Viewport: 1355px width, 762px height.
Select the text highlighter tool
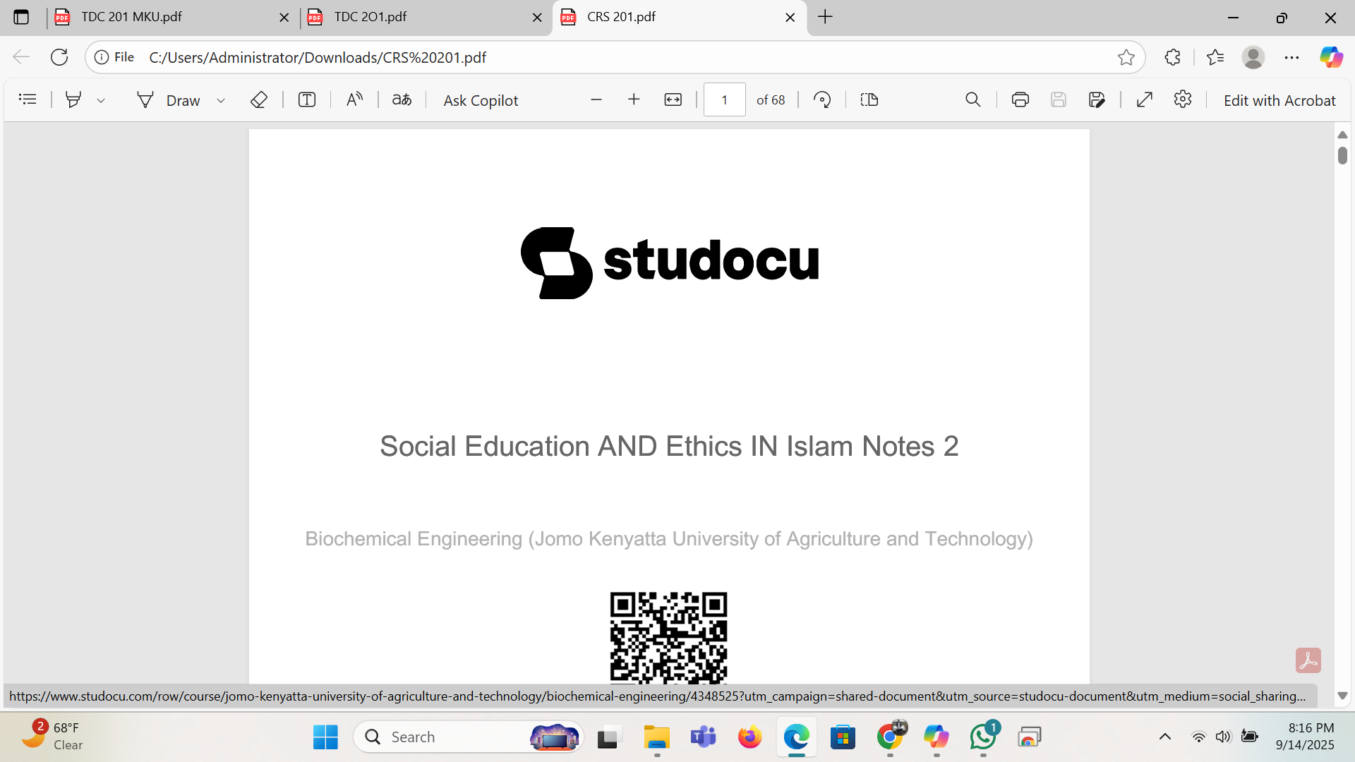click(73, 99)
